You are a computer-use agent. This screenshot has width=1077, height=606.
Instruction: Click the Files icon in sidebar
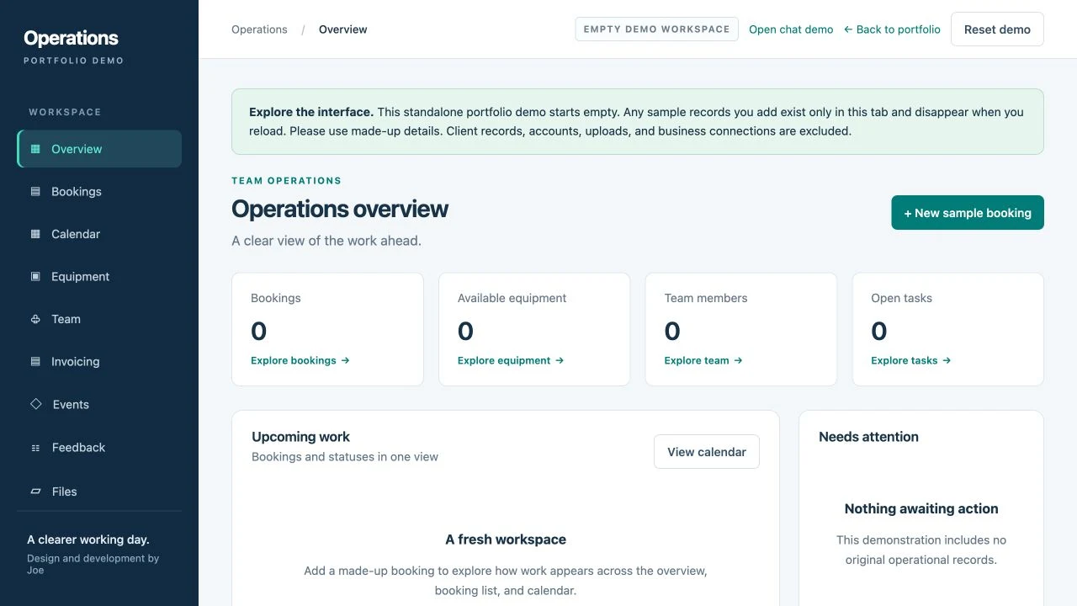coord(36,491)
